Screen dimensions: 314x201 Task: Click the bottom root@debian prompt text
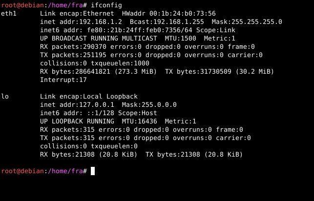[22, 171]
